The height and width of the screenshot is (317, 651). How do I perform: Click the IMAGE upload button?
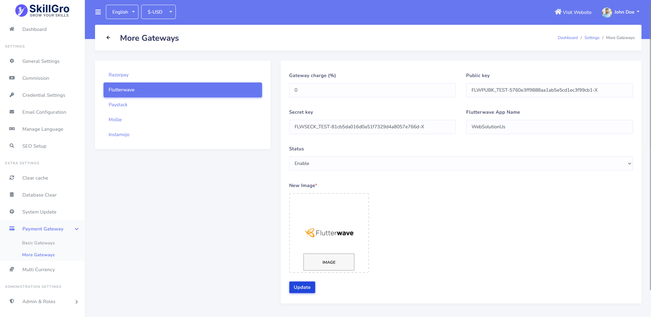tap(329, 262)
